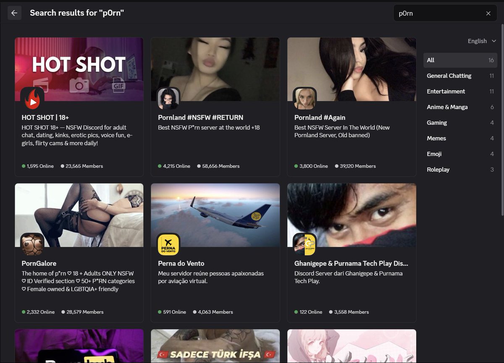This screenshot has height=363, width=504.
Task: Open the Perna do Vento server title
Action: [181, 263]
